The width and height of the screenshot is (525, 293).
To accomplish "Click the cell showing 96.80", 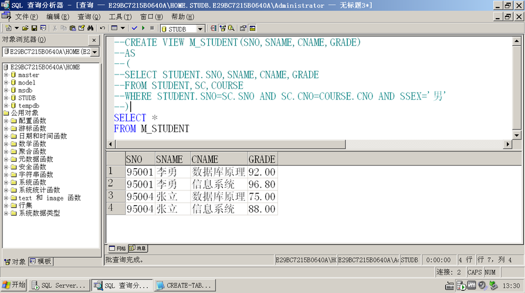I will [263, 184].
